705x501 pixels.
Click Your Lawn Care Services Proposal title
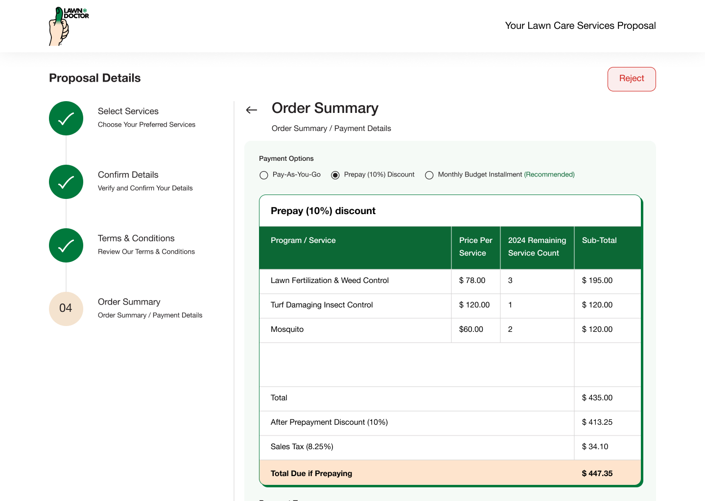(x=581, y=26)
